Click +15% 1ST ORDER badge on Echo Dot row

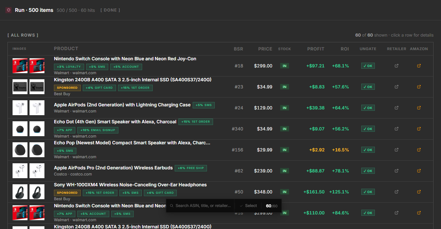click(196, 122)
